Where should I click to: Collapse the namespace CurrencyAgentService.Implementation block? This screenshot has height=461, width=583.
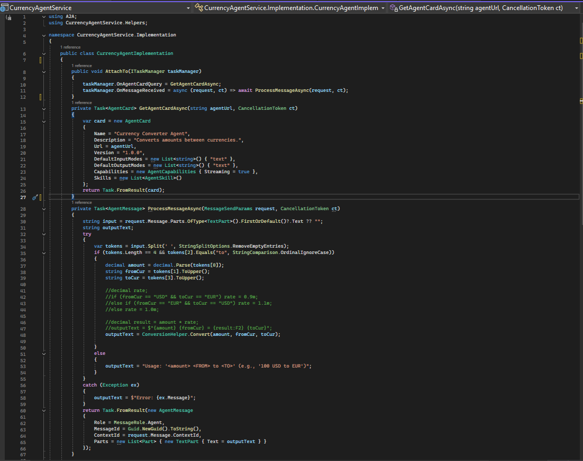[x=44, y=35]
